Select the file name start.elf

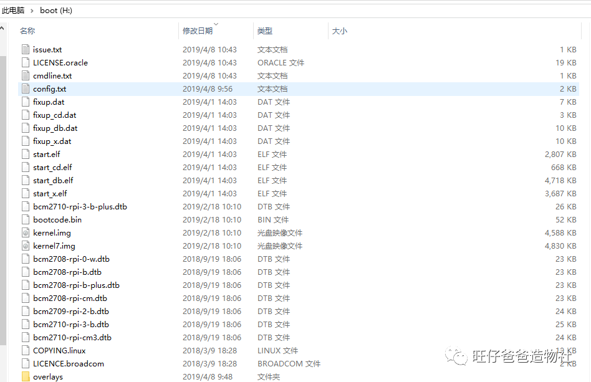pos(46,154)
